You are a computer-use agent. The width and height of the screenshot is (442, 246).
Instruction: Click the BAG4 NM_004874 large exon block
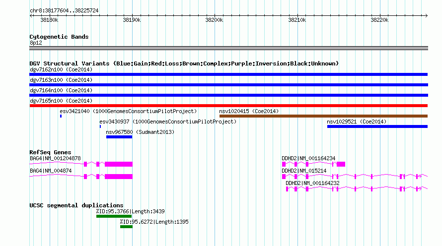119,177
